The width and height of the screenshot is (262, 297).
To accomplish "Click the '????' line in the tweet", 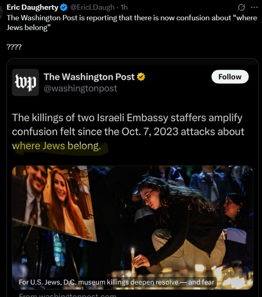I will tap(14, 47).
